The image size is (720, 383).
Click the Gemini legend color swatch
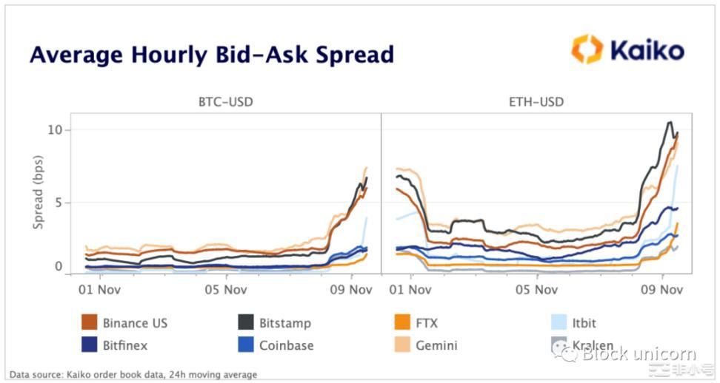point(404,345)
